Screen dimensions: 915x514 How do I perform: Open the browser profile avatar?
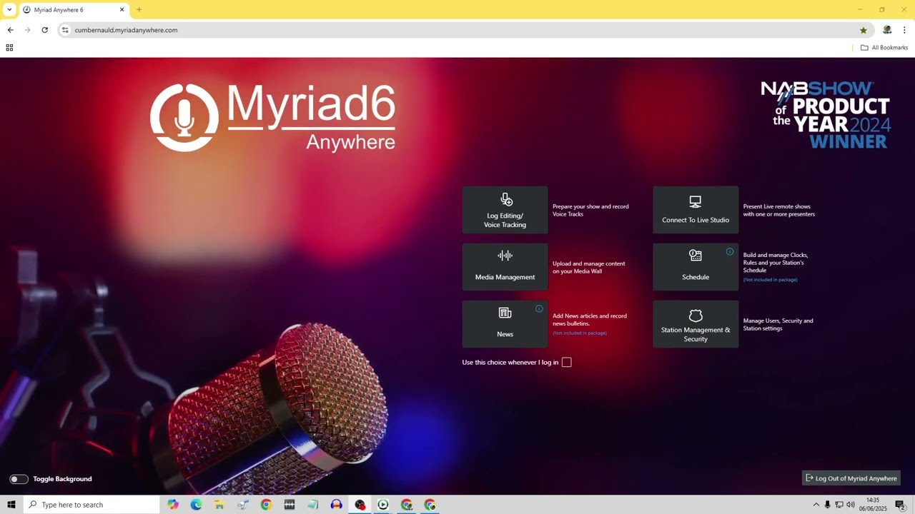click(x=887, y=30)
